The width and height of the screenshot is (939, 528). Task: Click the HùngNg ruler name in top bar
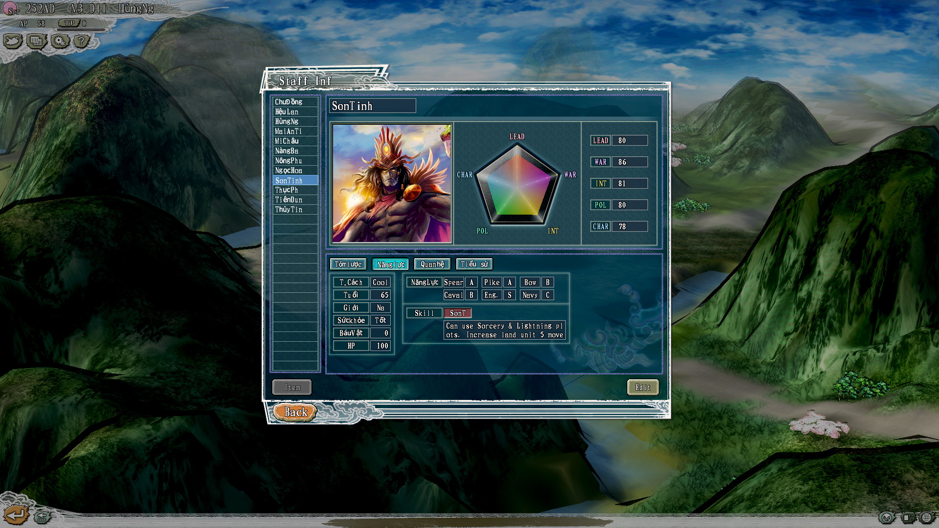coord(136,9)
